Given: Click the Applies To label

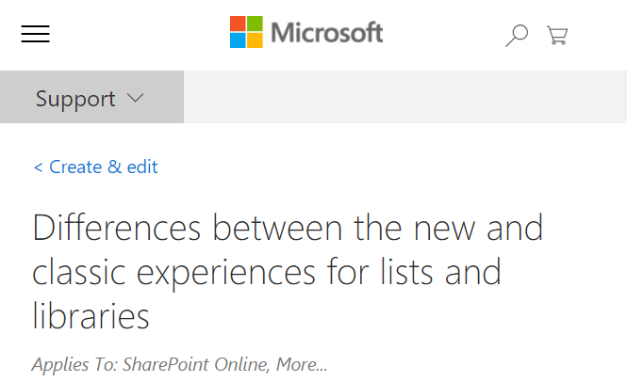Looking at the screenshot, I should pyautogui.click(x=74, y=364).
